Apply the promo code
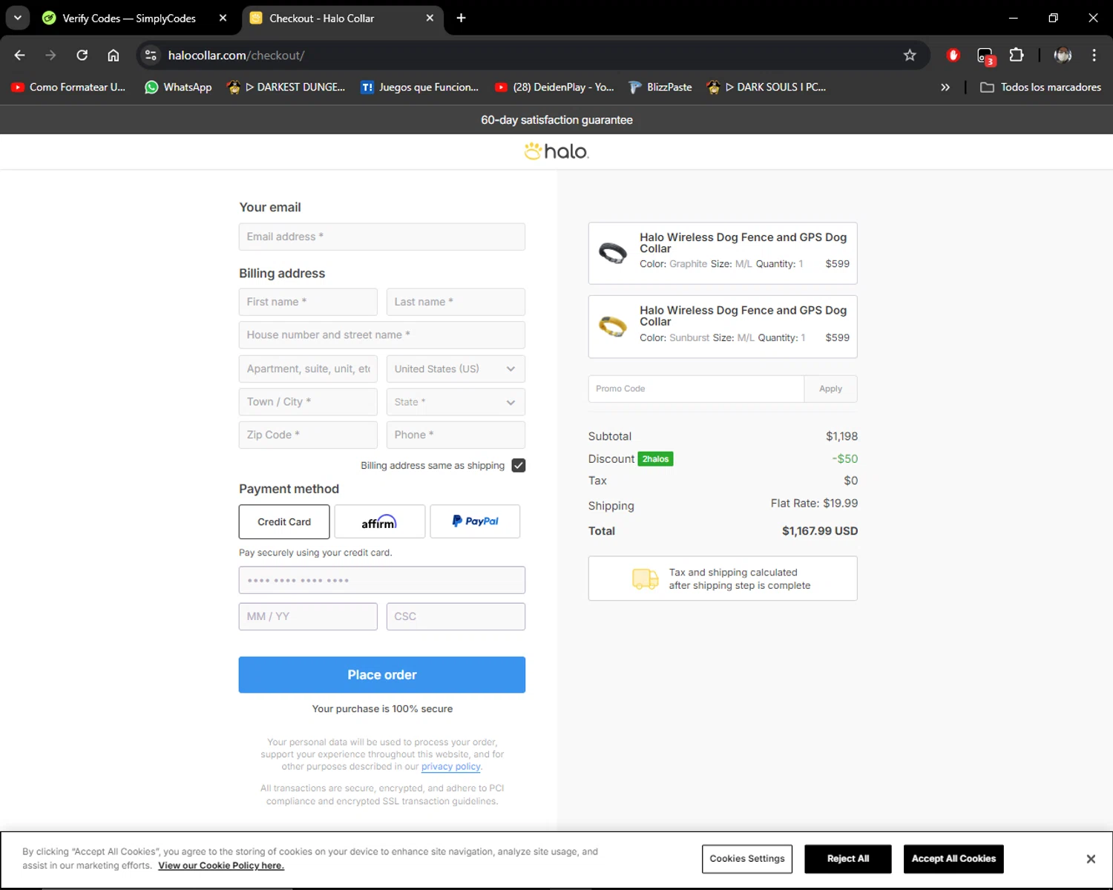The image size is (1113, 890). [830, 389]
